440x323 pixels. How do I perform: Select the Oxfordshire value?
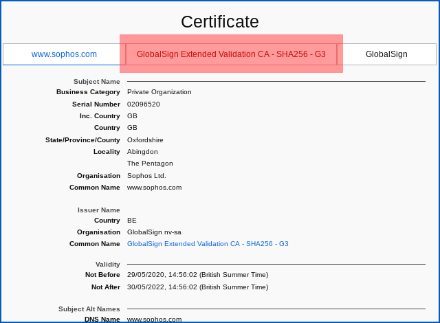[145, 140]
